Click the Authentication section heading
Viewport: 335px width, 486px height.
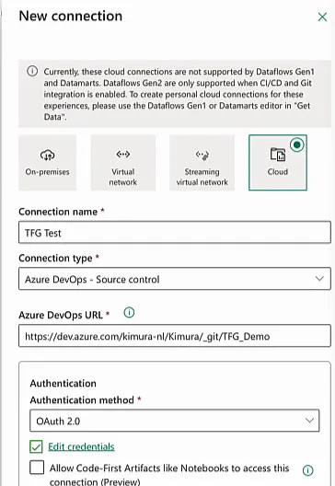tap(64, 384)
